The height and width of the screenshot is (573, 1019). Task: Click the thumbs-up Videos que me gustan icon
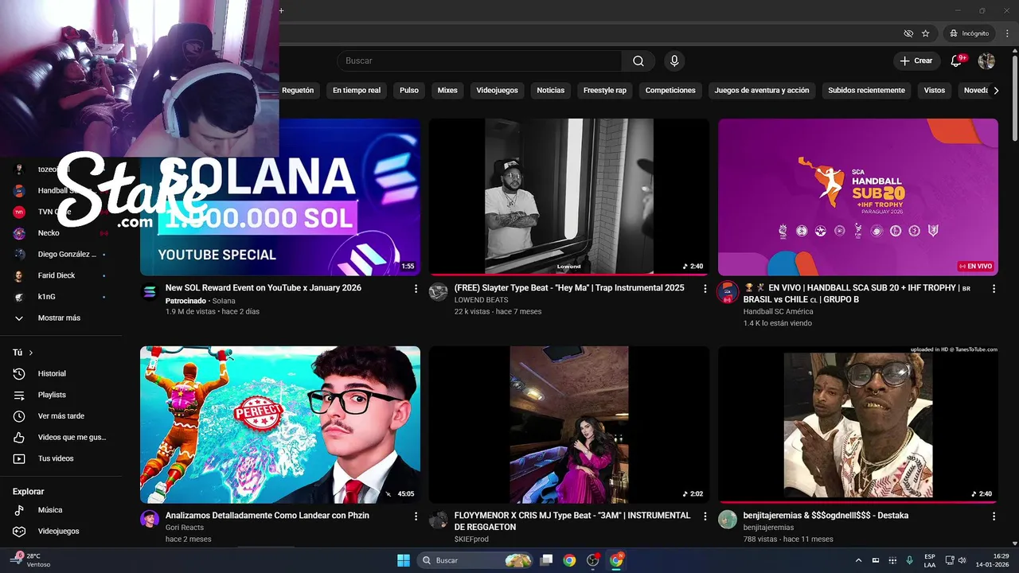click(20, 438)
